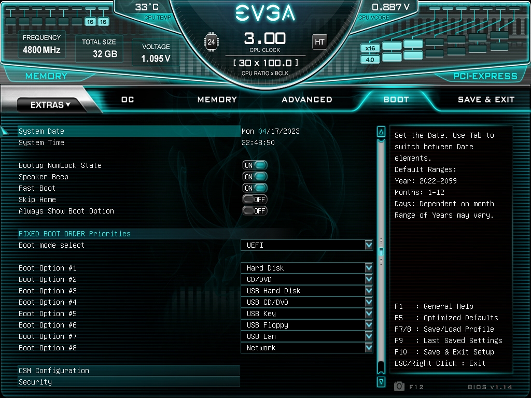Viewport: 531px width, 398px height.
Task: Click the 3.00 CPU CLOCK value
Action: pyautogui.click(x=265, y=38)
